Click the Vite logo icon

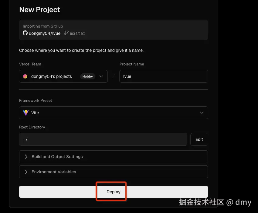(26, 113)
